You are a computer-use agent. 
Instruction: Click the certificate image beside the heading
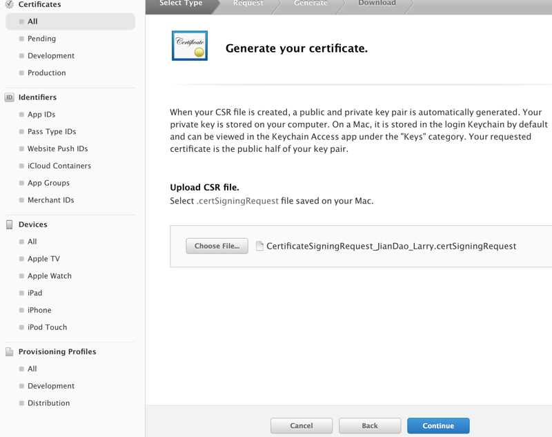(190, 46)
